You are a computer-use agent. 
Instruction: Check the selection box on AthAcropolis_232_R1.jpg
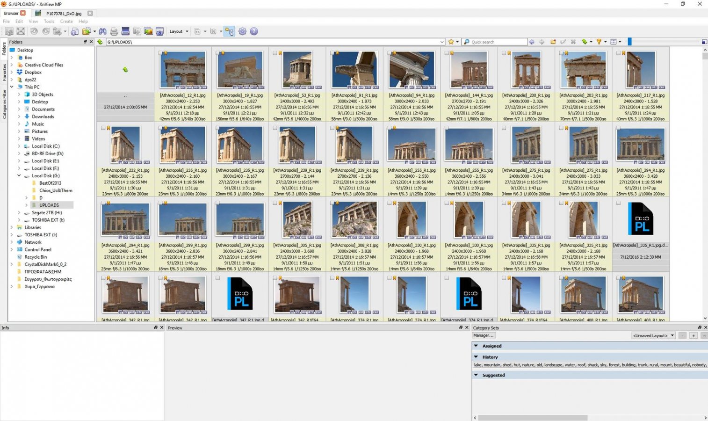click(103, 128)
